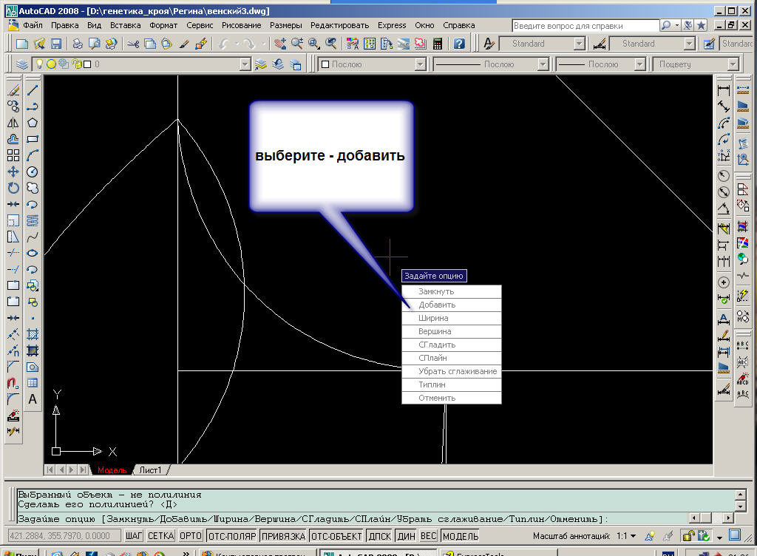The height and width of the screenshot is (556, 757).
Task: Open the Рисование menu
Action: click(x=241, y=25)
